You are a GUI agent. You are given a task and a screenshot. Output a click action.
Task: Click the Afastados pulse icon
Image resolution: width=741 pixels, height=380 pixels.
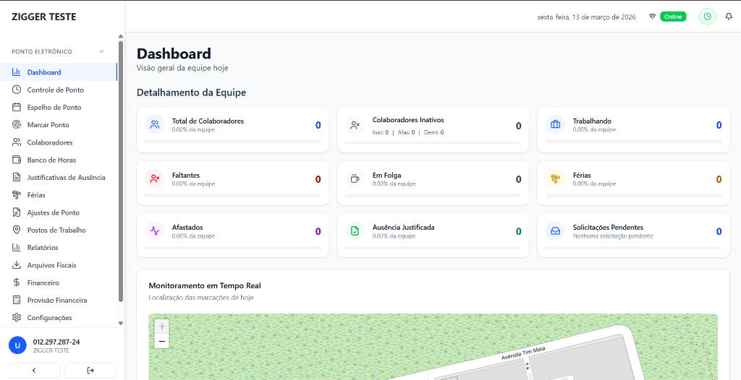pyautogui.click(x=155, y=231)
